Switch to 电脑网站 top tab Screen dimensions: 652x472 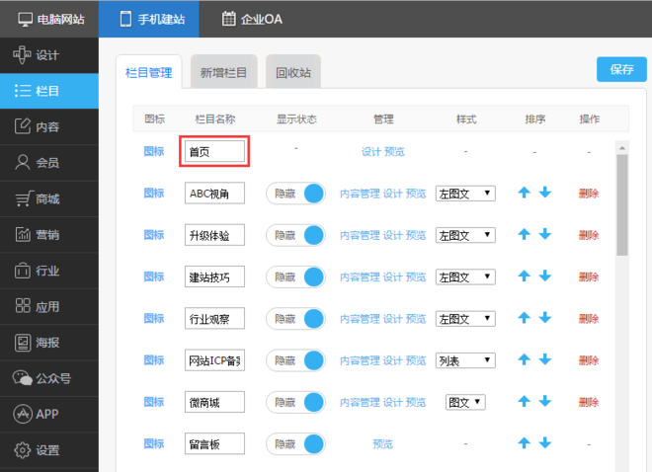[x=49, y=19]
